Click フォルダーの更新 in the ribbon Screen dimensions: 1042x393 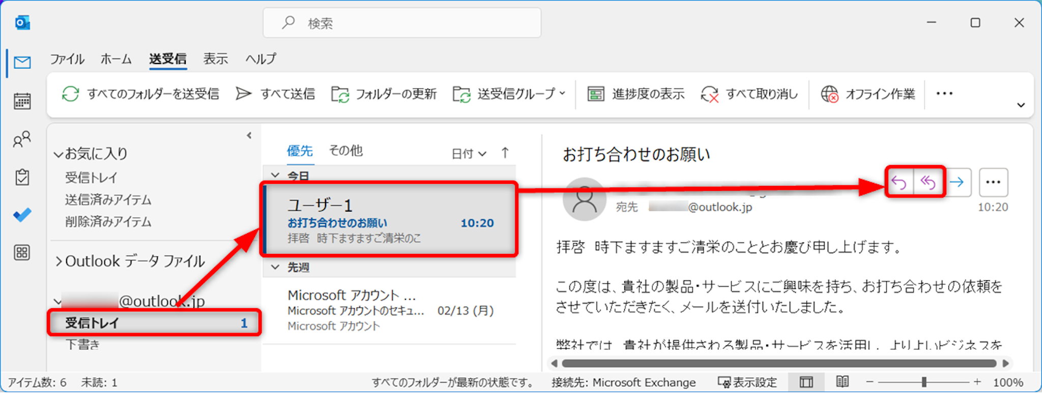point(384,94)
